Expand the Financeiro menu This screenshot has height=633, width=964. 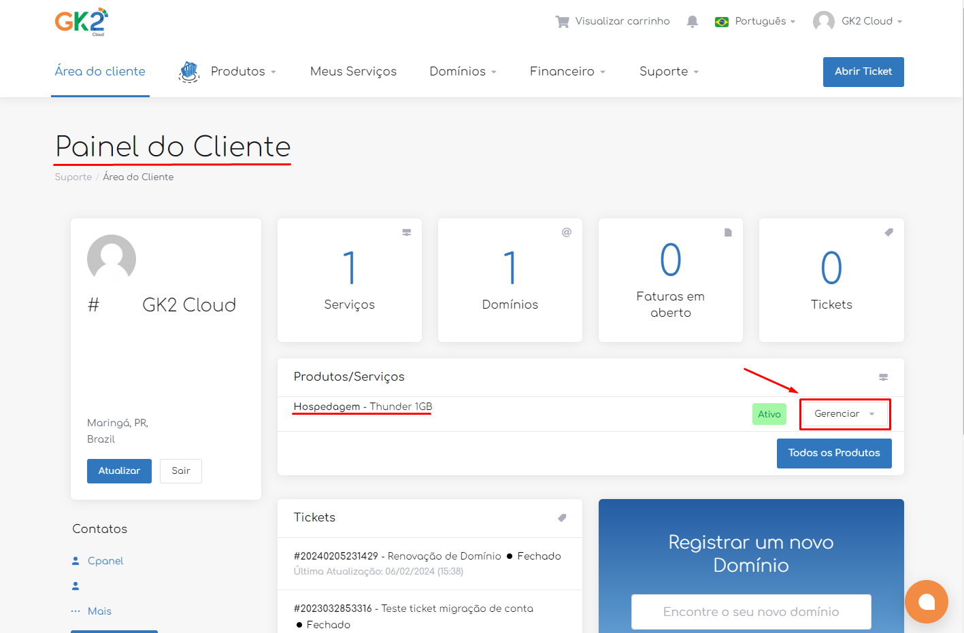coord(567,71)
